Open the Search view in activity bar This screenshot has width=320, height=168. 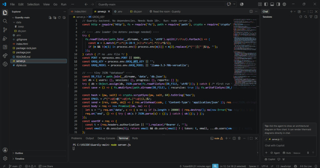5,21
